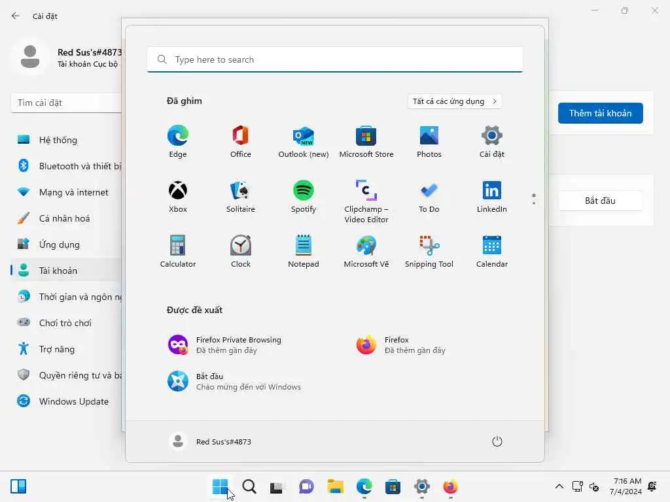Click the Tìm cài đặt search field
This screenshot has height=502, width=670.
pyautogui.click(x=66, y=103)
